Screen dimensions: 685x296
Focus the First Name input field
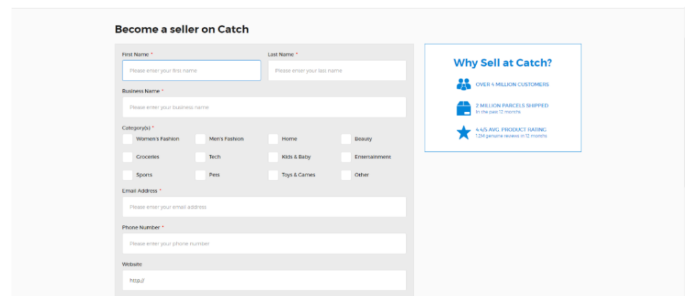[191, 70]
